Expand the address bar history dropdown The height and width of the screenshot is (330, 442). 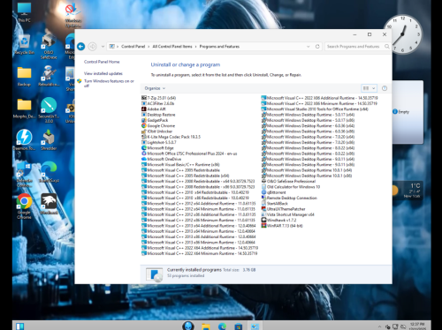pos(309,47)
